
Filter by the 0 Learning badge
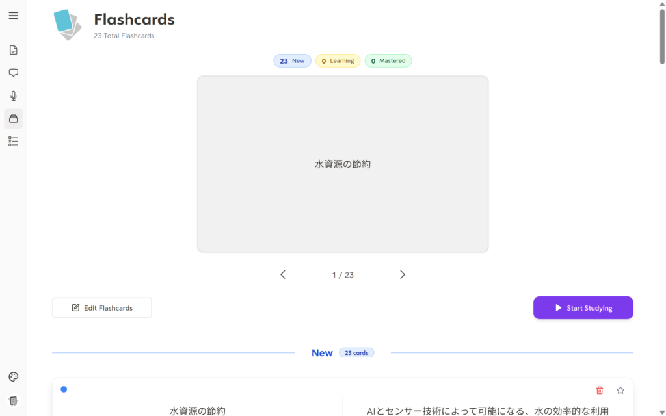[338, 61]
